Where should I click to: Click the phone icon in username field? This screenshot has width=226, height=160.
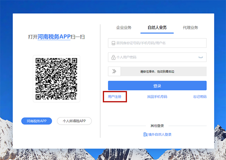click(x=113, y=43)
